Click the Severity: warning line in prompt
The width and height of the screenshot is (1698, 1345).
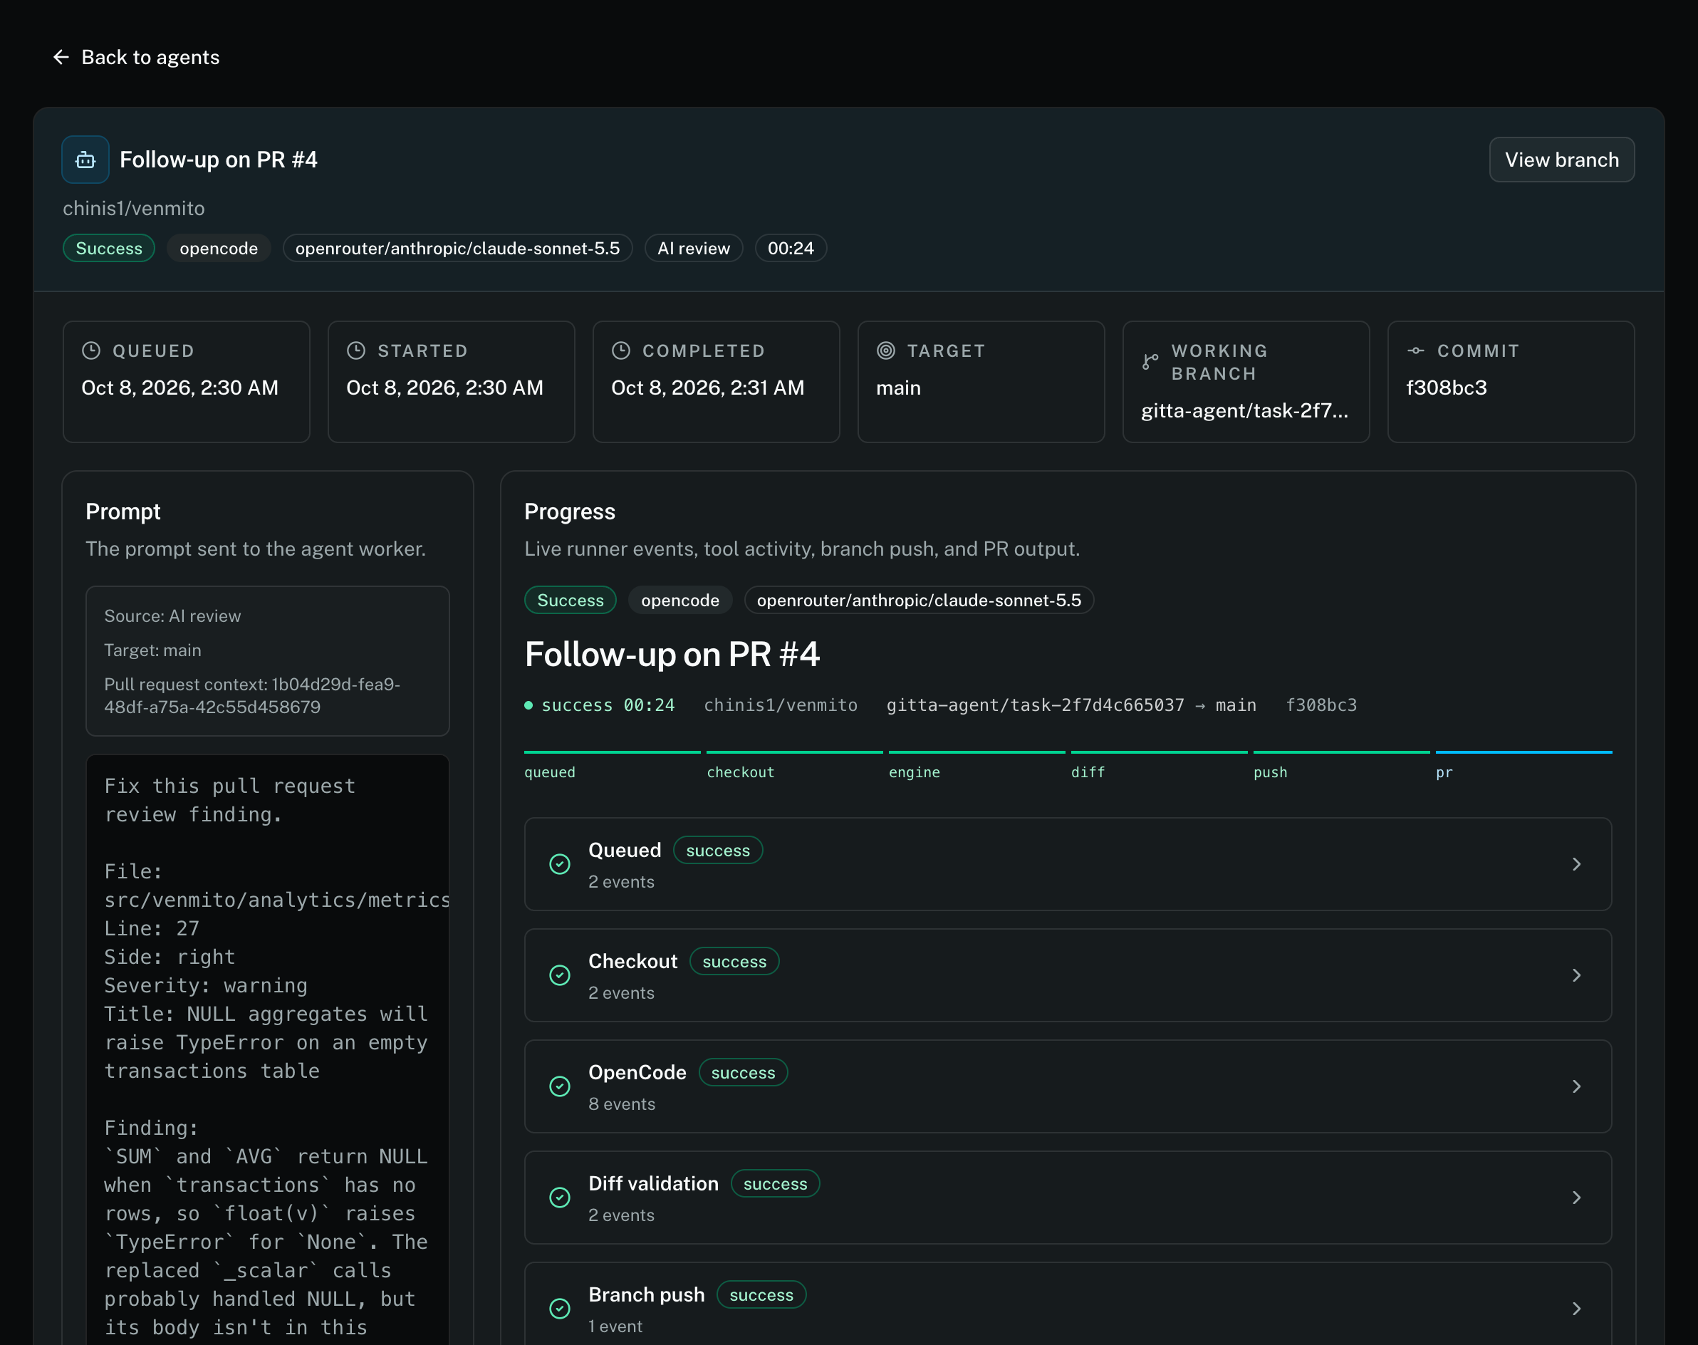pos(205,986)
